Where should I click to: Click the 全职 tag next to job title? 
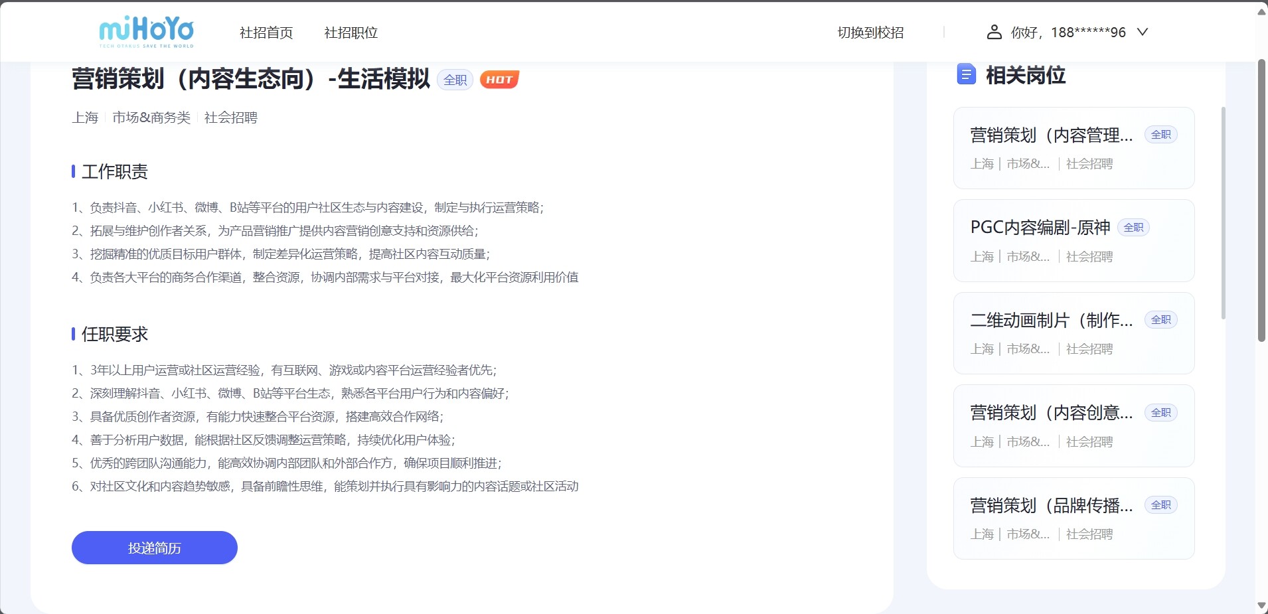(455, 80)
